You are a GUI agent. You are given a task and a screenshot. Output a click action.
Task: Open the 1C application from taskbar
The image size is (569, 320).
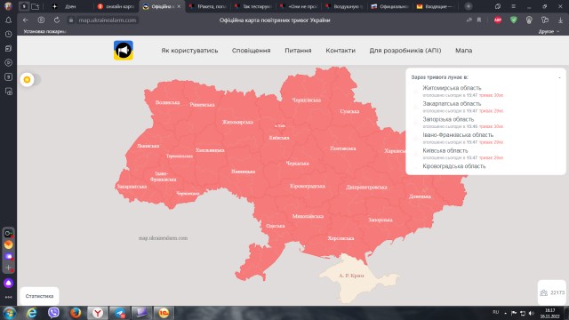pyautogui.click(x=164, y=313)
